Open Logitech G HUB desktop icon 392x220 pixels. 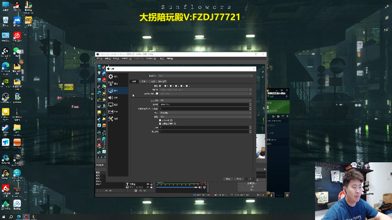pos(5,53)
